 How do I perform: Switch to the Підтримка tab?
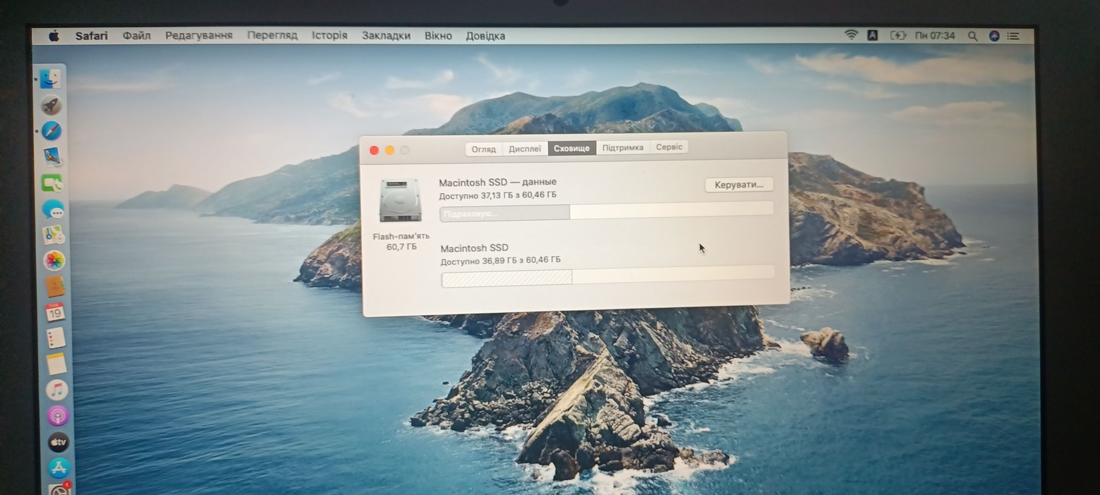(623, 147)
